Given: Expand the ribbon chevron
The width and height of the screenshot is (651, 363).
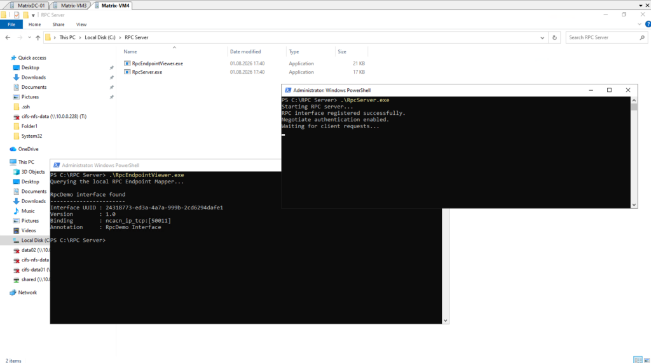Looking at the screenshot, I should click(640, 25).
